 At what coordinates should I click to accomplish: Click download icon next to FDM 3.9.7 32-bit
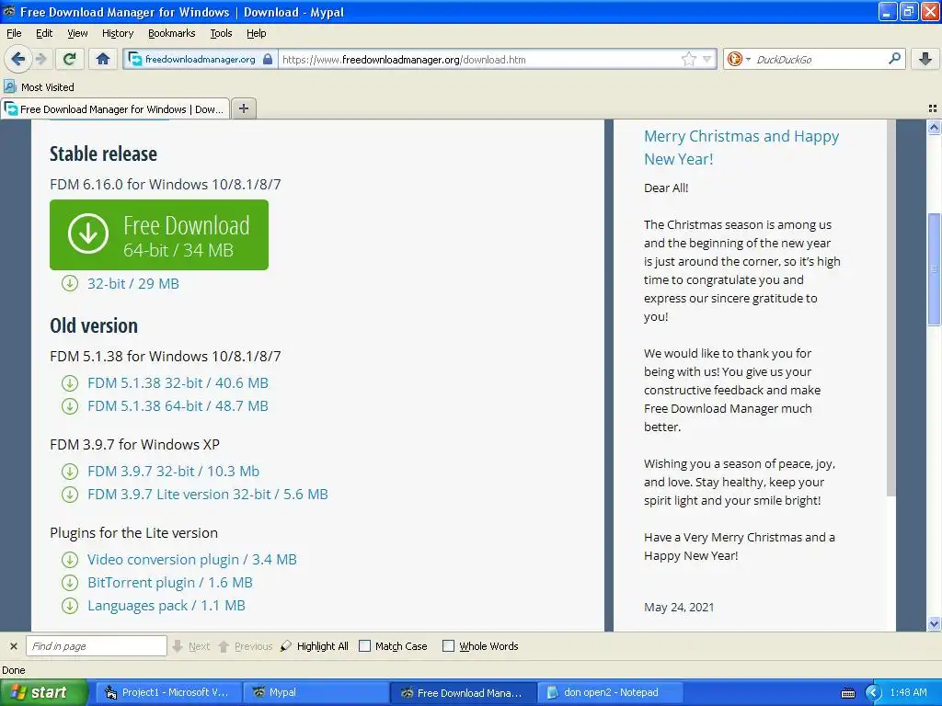point(70,472)
